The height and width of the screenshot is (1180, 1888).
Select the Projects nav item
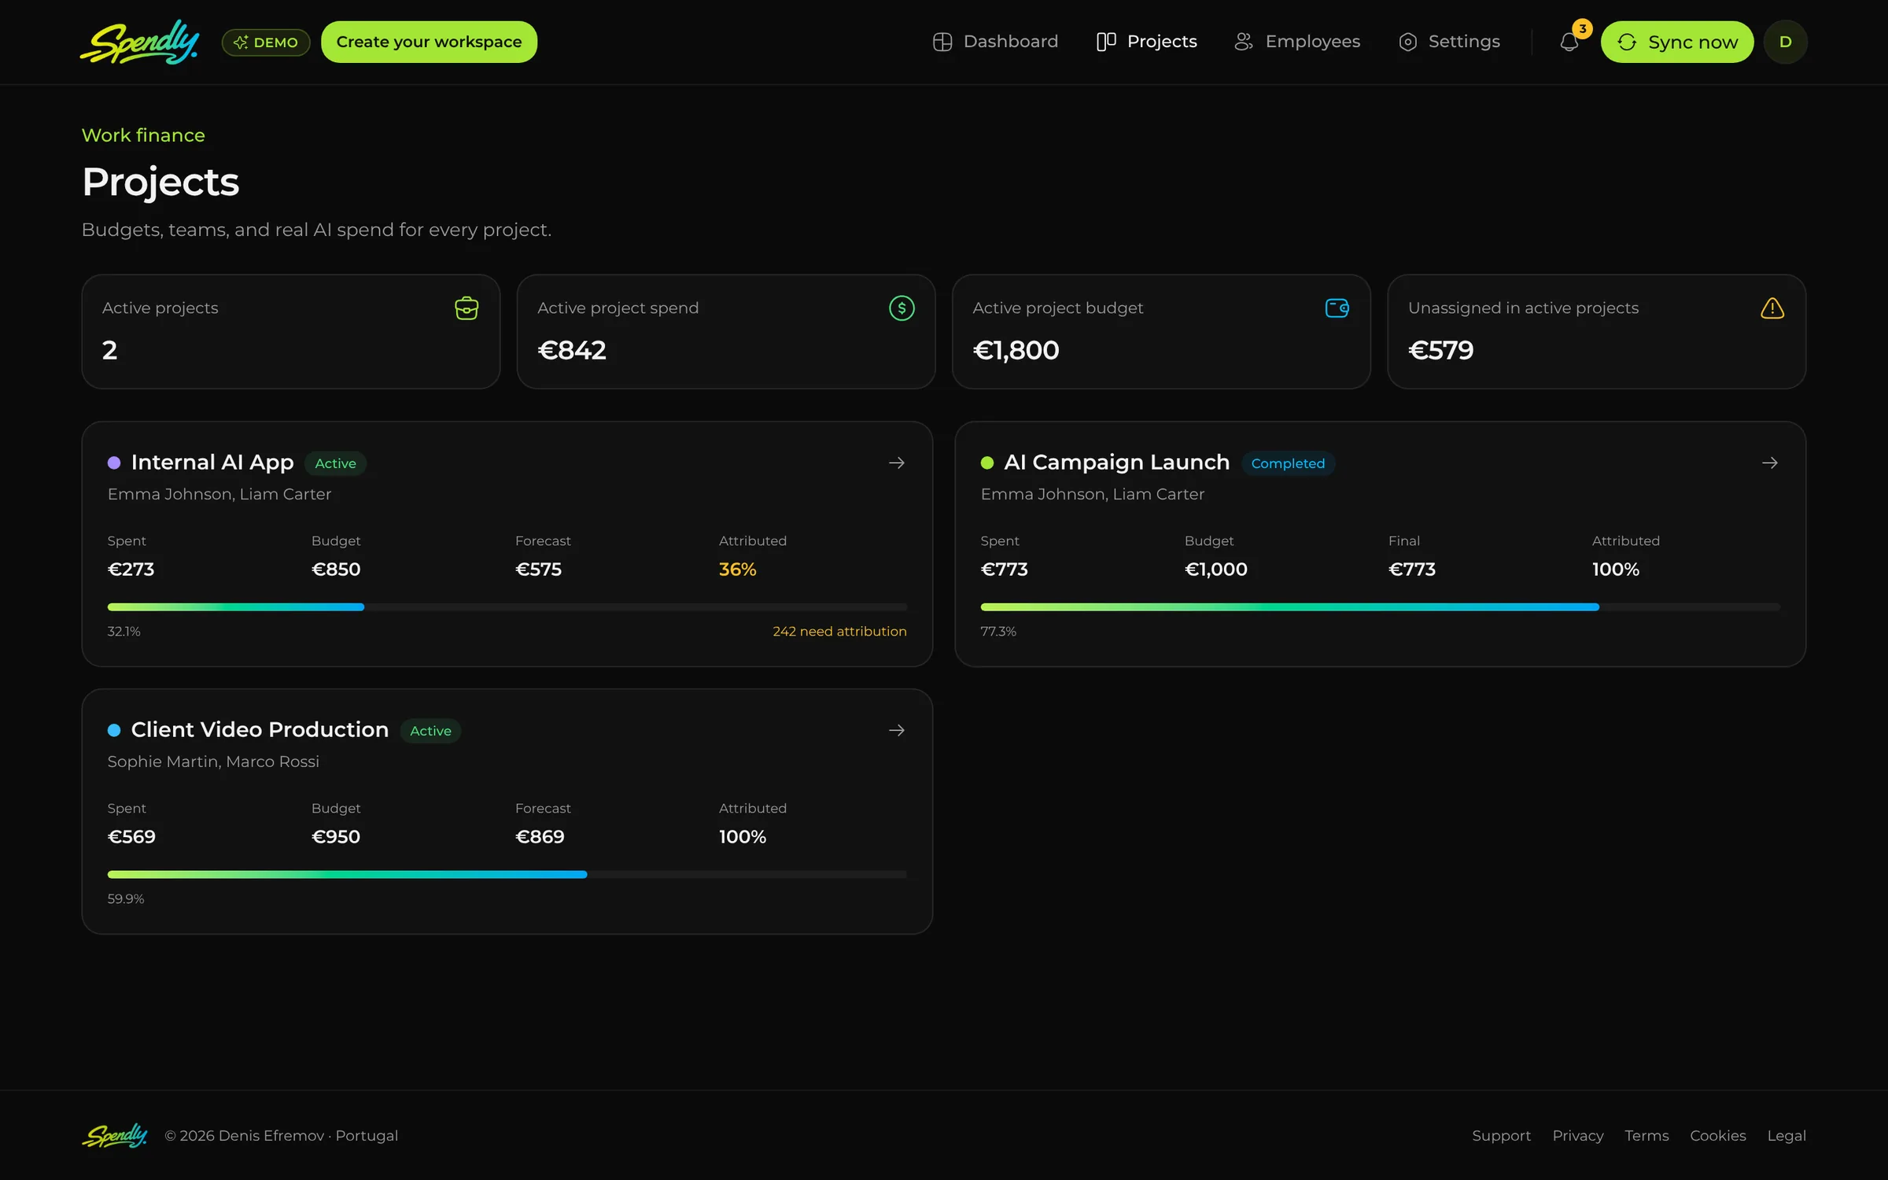(x=1147, y=42)
